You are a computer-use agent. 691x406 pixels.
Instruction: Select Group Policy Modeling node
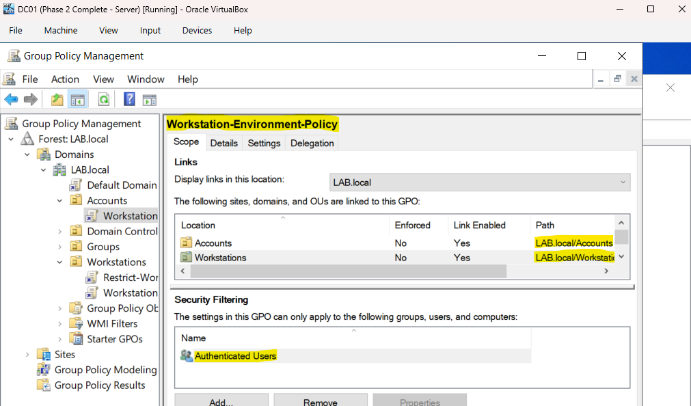click(x=105, y=370)
